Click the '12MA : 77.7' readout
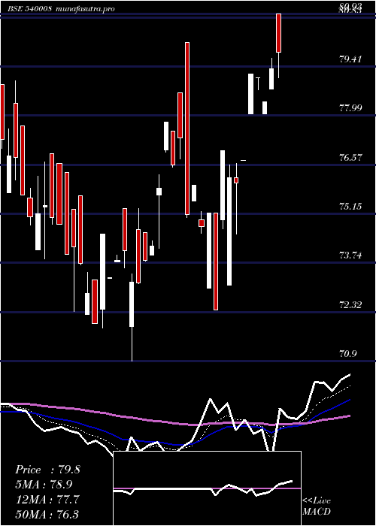The image size is (376, 526). 47,500
